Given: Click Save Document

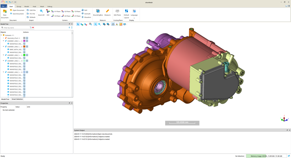Looking at the screenshot, I should [x=17, y=14].
